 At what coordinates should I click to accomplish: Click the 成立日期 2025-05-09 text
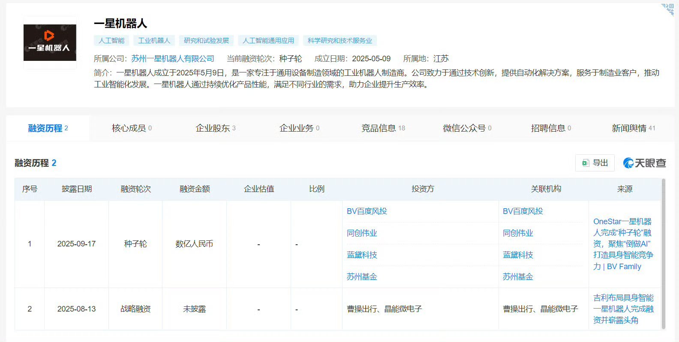(x=352, y=59)
